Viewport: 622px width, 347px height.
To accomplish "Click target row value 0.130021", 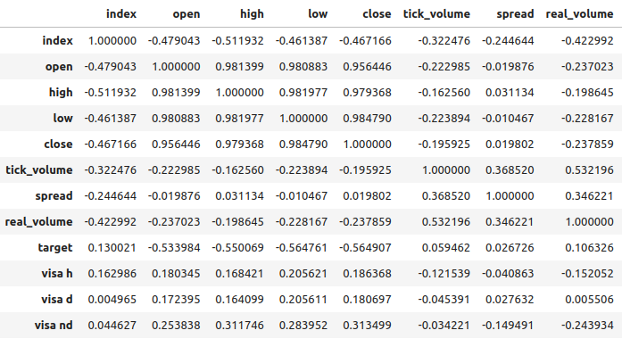I will pos(112,247).
